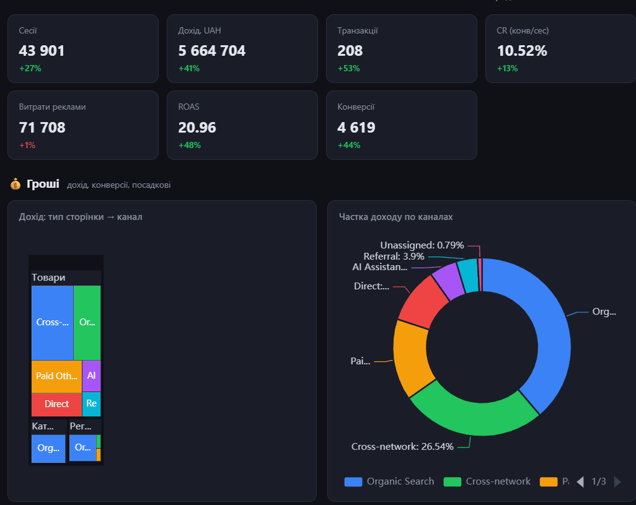The image size is (636, 505).
Task: Toggle Cross-network legend item
Action: pyautogui.click(x=487, y=481)
